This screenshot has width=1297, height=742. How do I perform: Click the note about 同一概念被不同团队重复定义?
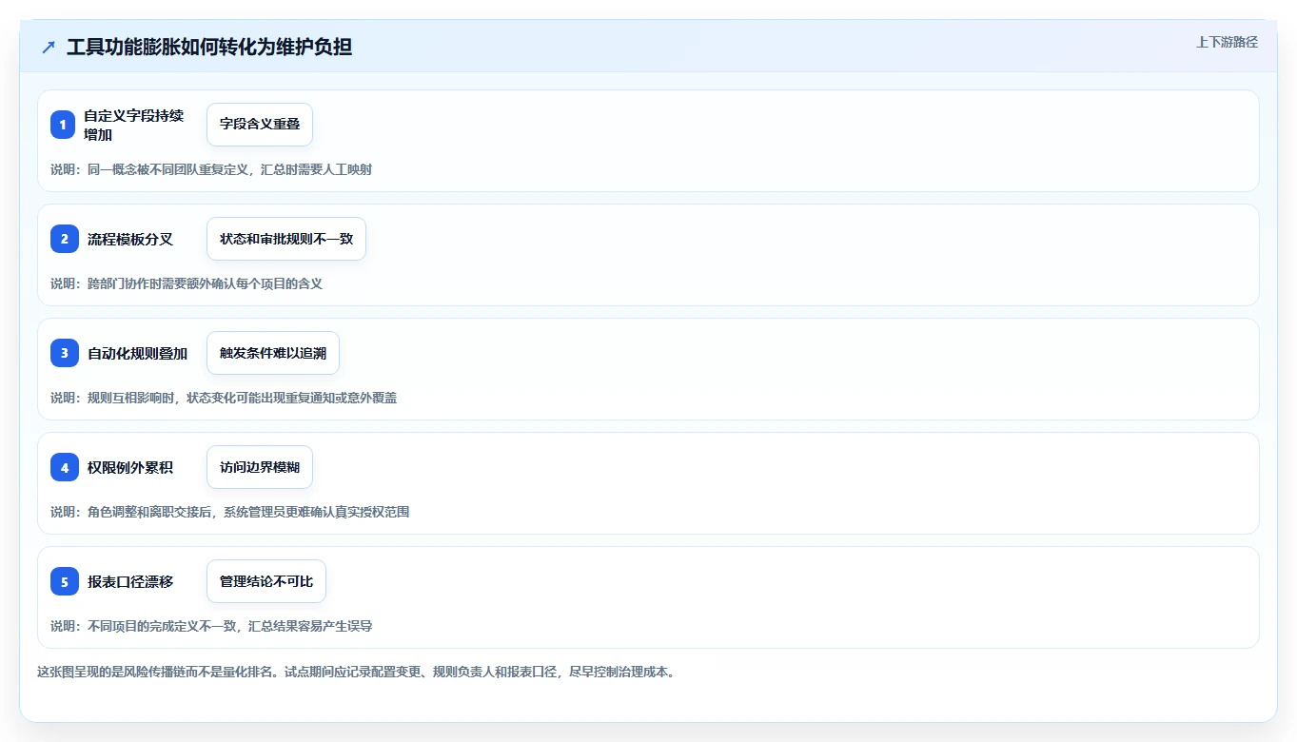211,169
